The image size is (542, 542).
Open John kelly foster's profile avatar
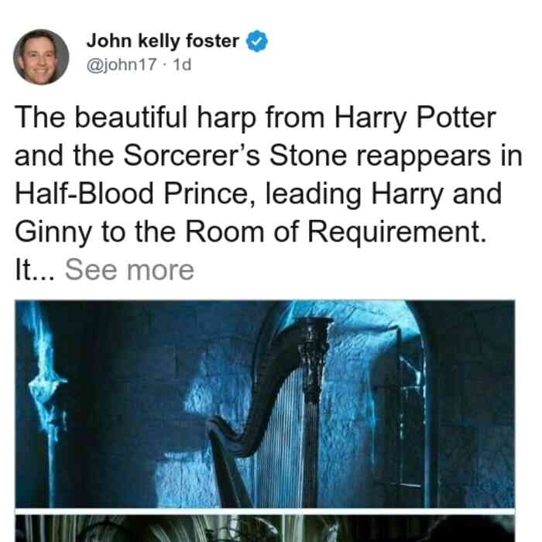click(x=41, y=57)
